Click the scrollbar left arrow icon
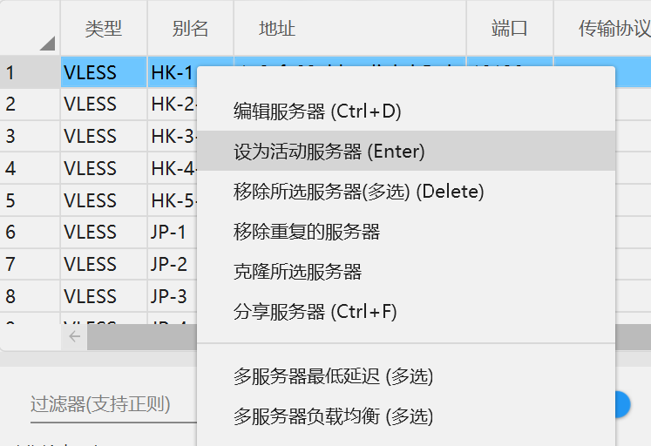 point(74,336)
